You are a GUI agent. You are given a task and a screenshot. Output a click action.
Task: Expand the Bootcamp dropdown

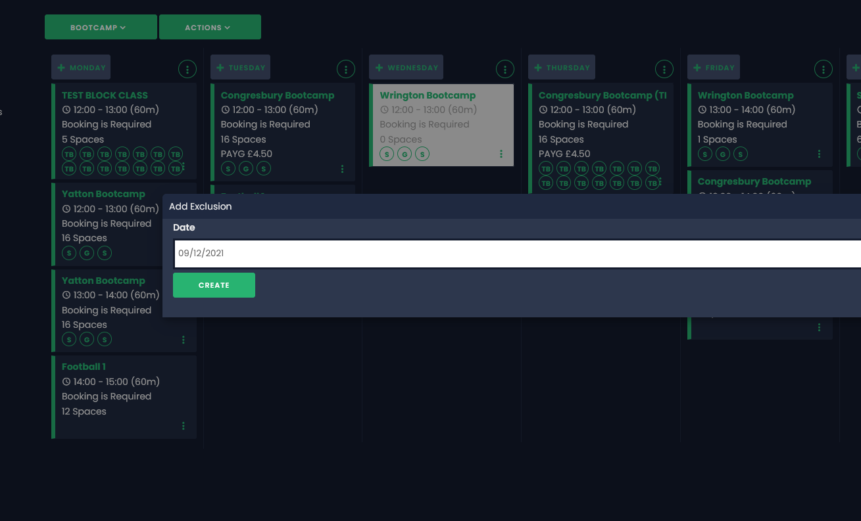(x=101, y=28)
